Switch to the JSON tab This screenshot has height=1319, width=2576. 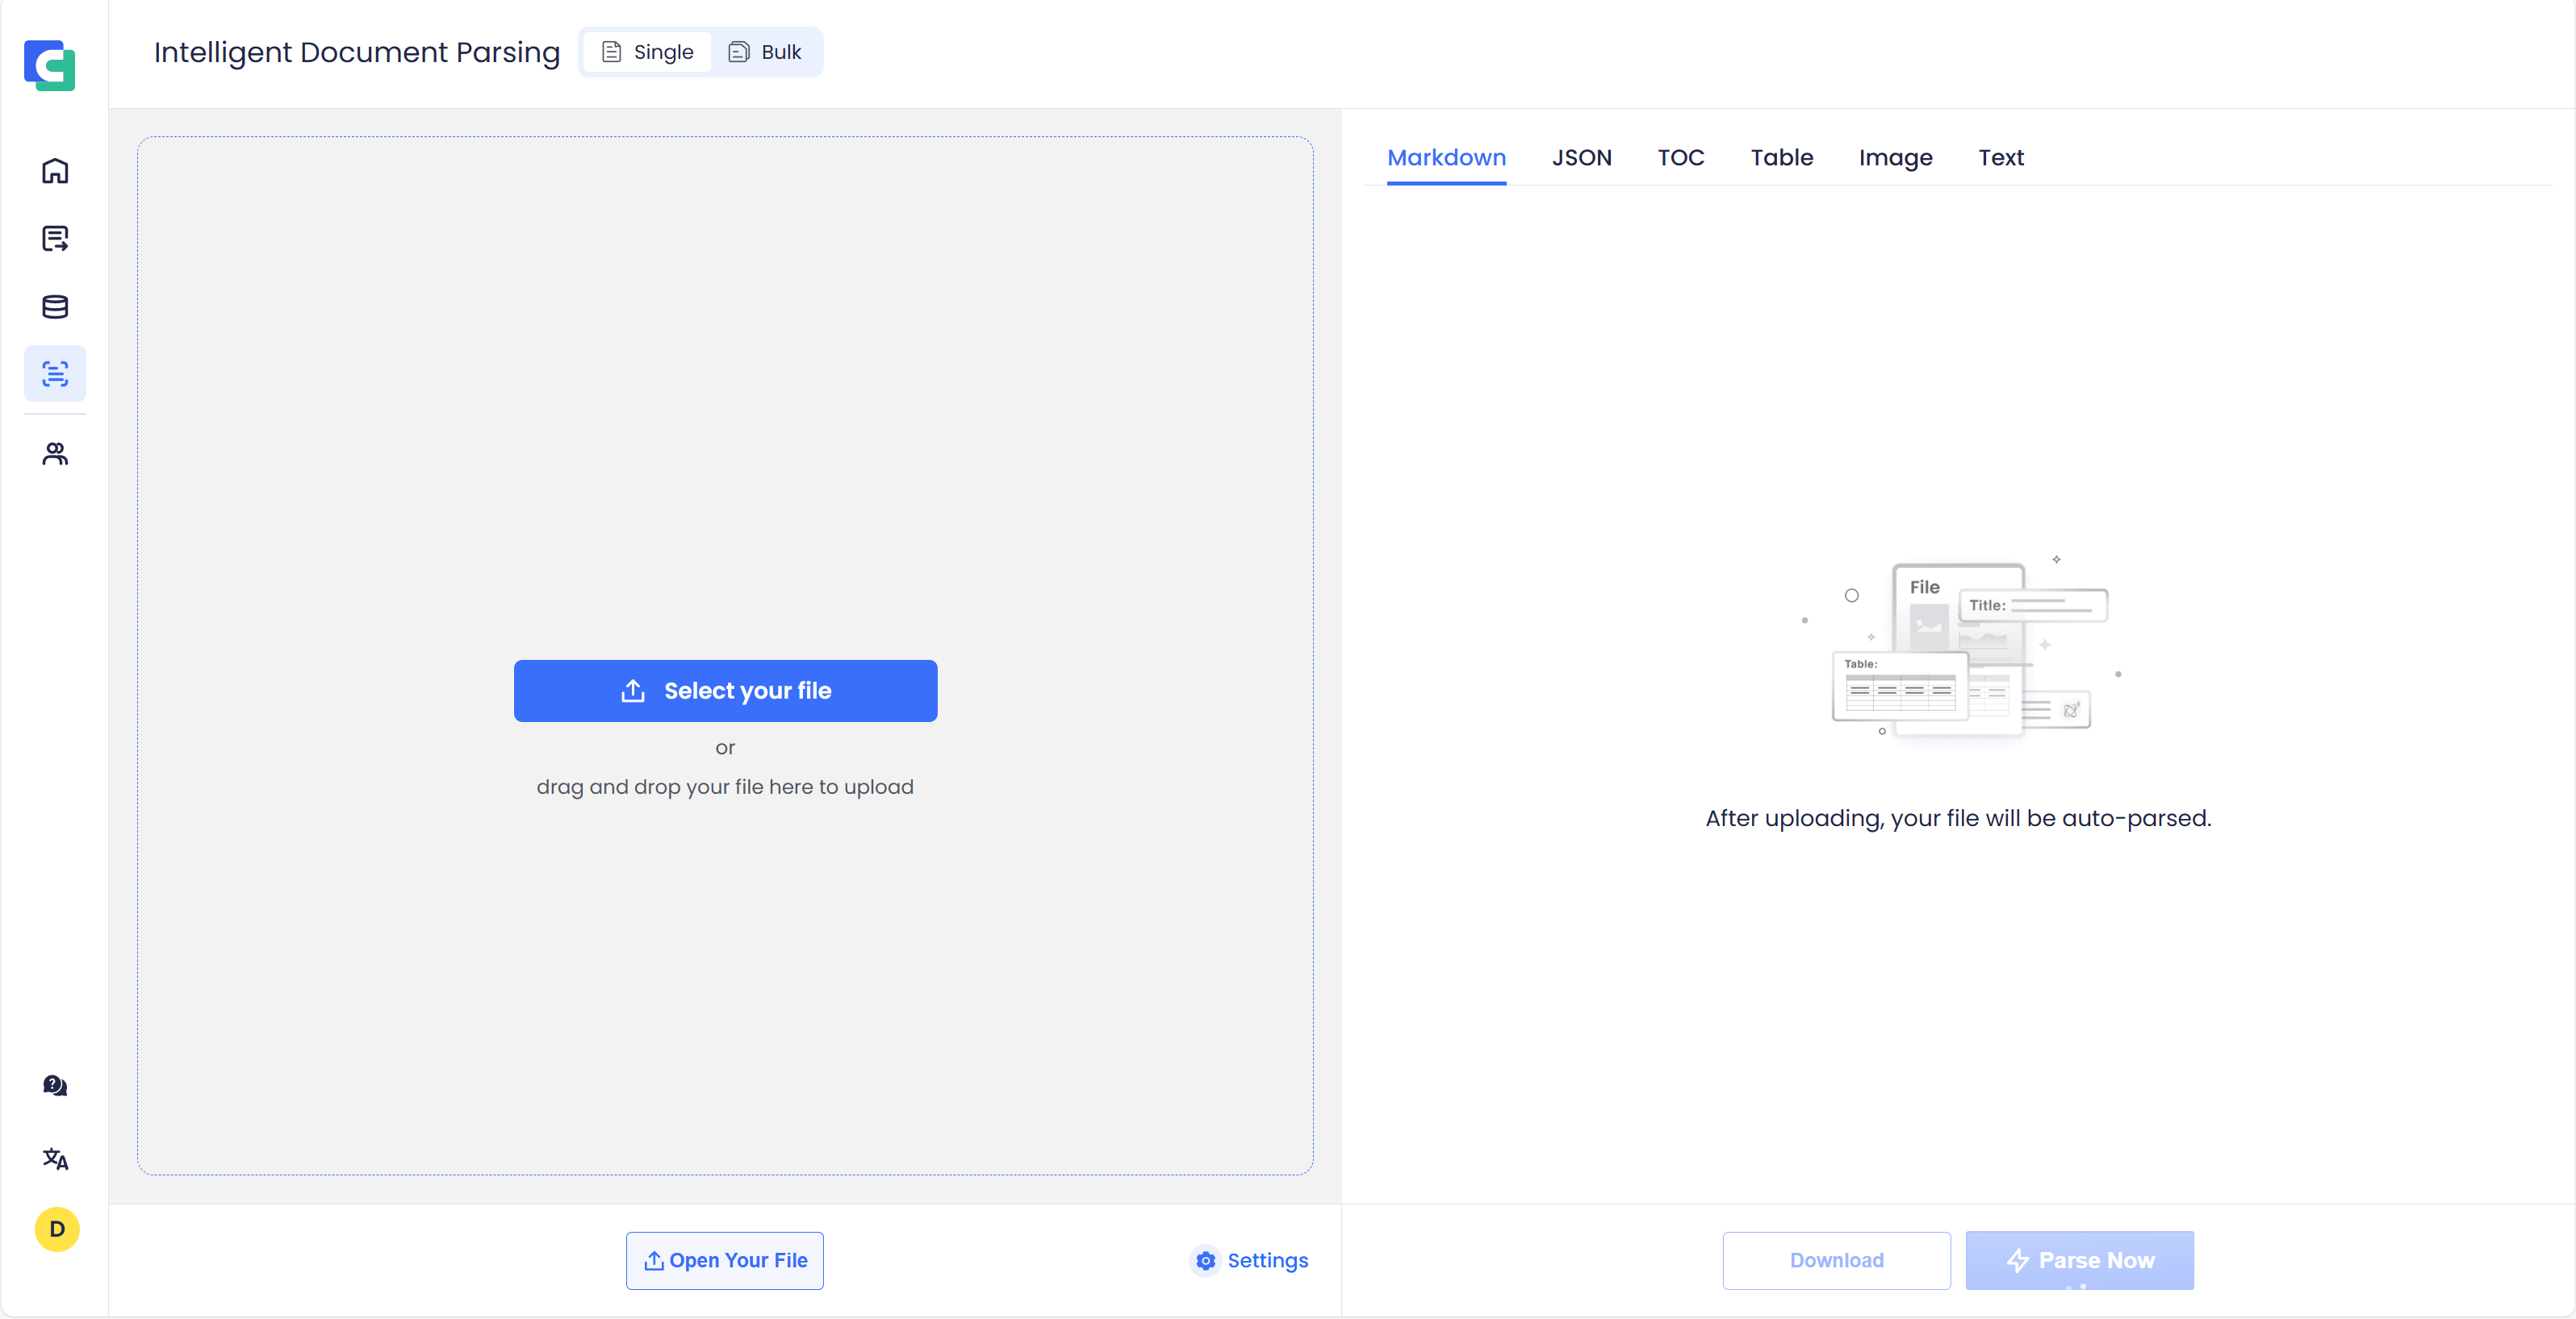pyautogui.click(x=1581, y=158)
